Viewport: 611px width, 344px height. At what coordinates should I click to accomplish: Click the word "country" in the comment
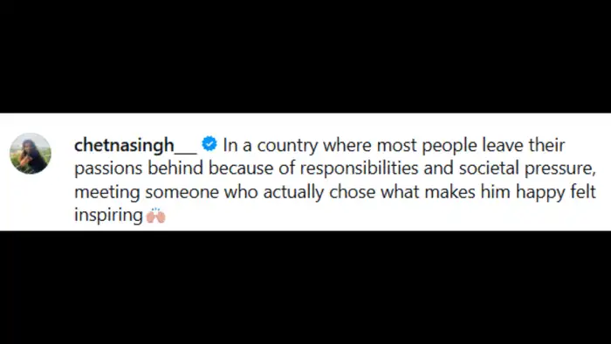[287, 146]
